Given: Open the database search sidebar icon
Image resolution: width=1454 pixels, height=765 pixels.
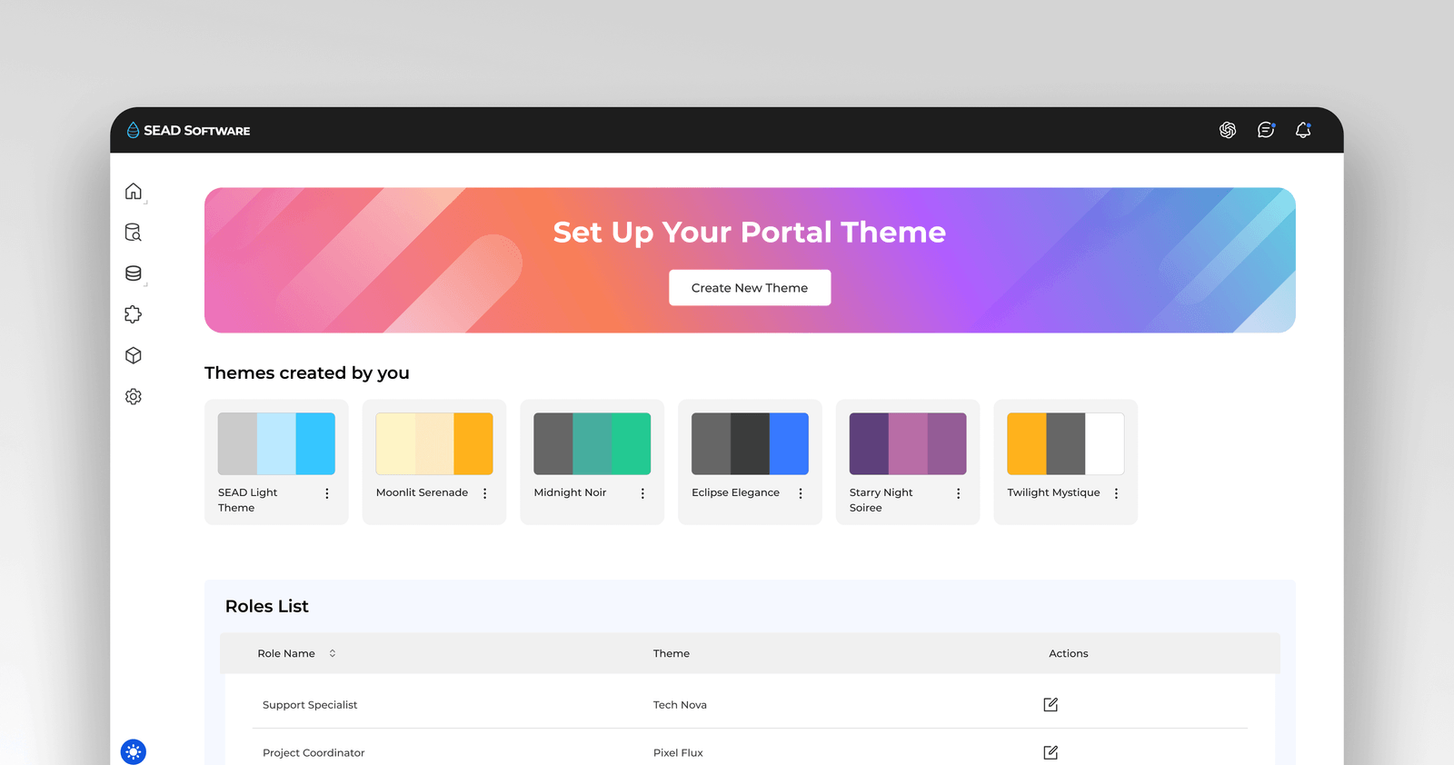Looking at the screenshot, I should coord(134,233).
